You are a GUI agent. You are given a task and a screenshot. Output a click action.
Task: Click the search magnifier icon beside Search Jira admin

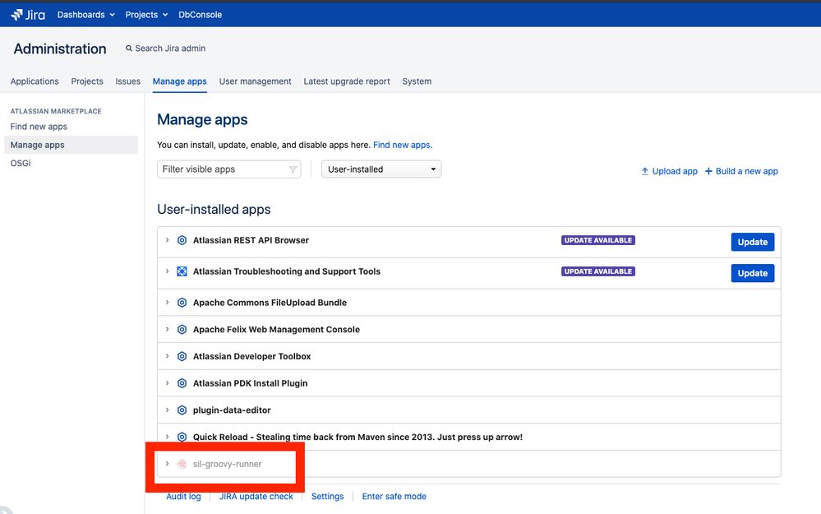129,49
